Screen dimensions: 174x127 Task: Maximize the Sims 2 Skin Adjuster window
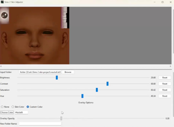163,2
